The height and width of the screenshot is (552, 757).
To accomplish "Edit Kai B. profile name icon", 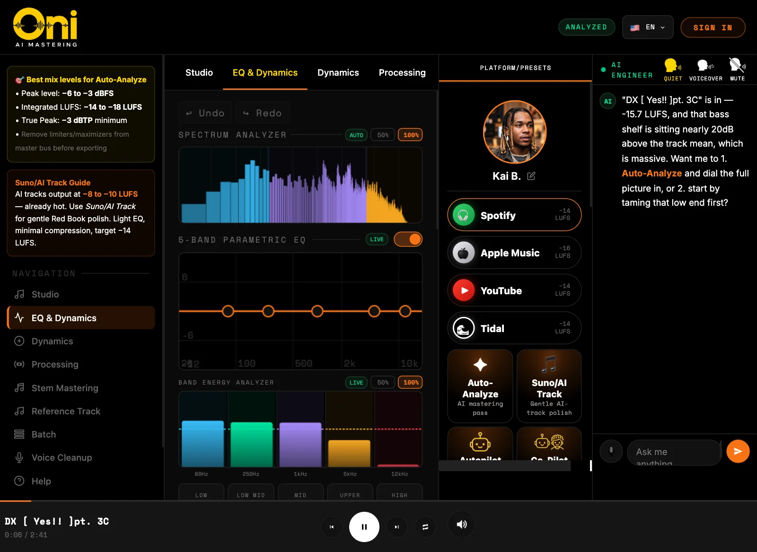I will point(531,176).
